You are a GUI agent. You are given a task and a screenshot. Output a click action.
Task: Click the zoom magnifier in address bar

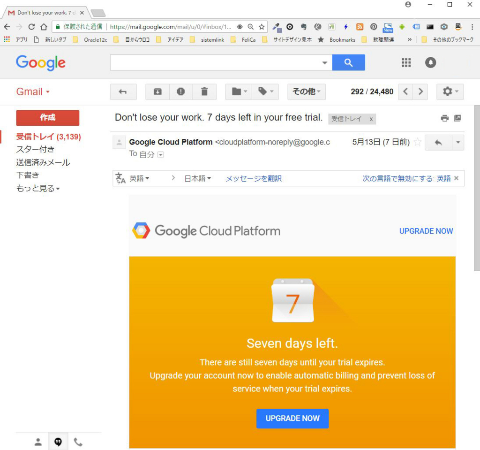click(x=250, y=27)
